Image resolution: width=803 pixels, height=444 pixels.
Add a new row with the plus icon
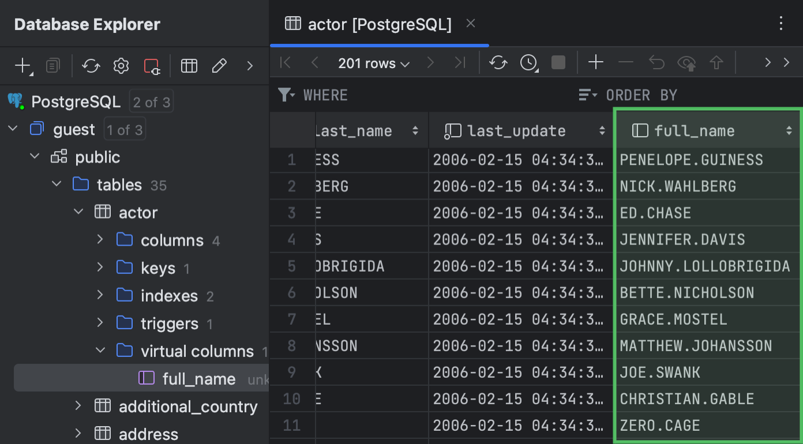595,62
